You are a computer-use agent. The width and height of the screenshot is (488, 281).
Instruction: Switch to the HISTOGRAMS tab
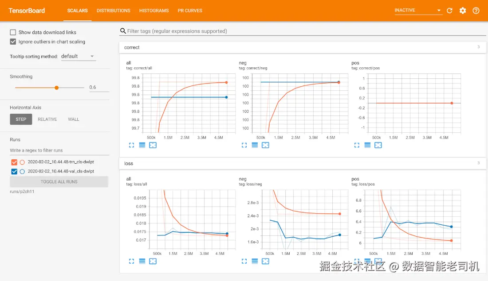pyautogui.click(x=154, y=11)
